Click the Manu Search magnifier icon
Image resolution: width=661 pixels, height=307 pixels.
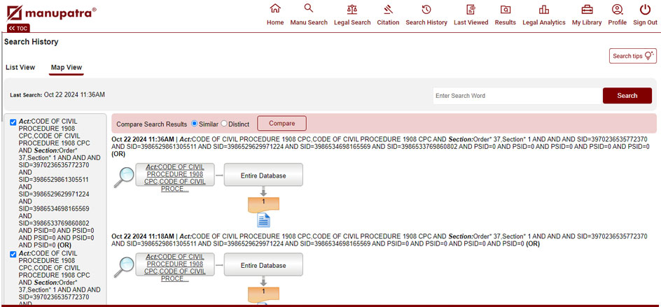tap(308, 9)
